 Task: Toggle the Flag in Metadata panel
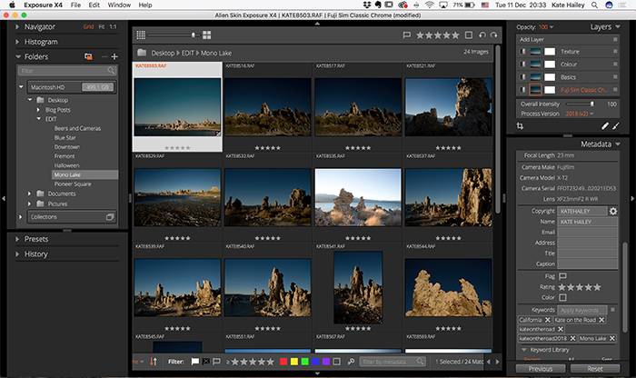[562, 276]
